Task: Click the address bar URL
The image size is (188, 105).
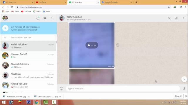Action: [x=31, y=7]
